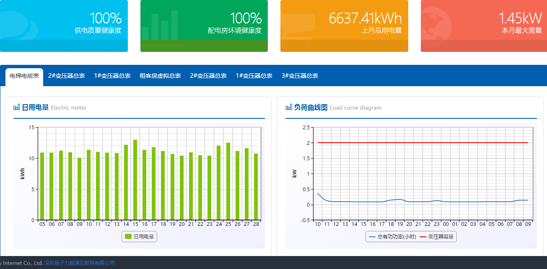Switch to the 3#变压器总表 tab
The image size is (547, 269).
300,76
